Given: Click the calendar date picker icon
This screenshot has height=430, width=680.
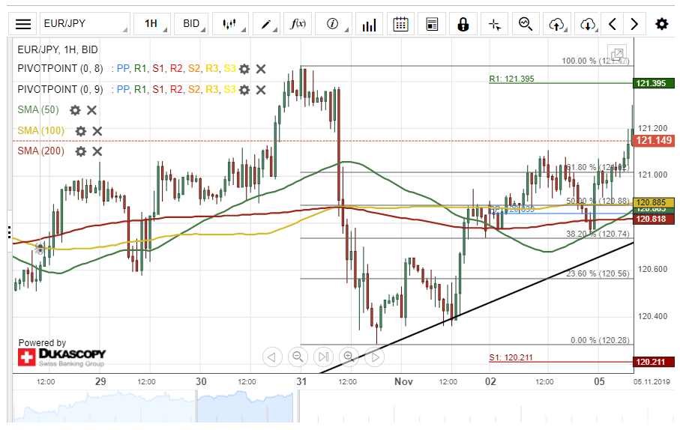Looking at the screenshot, I should (x=401, y=24).
